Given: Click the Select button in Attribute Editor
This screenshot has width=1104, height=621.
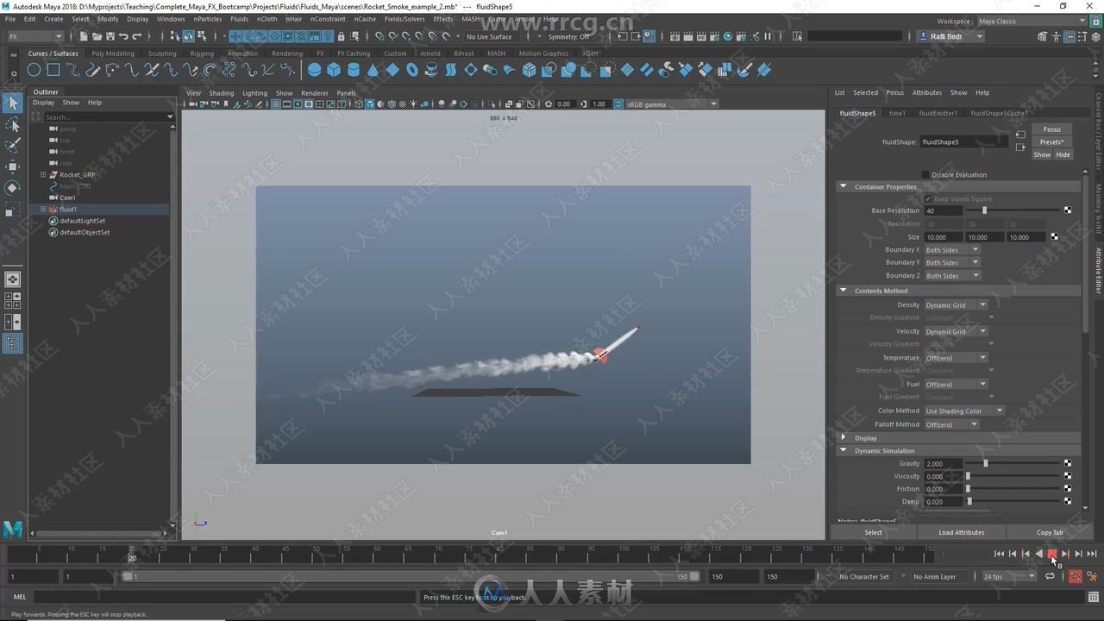Looking at the screenshot, I should (x=873, y=532).
